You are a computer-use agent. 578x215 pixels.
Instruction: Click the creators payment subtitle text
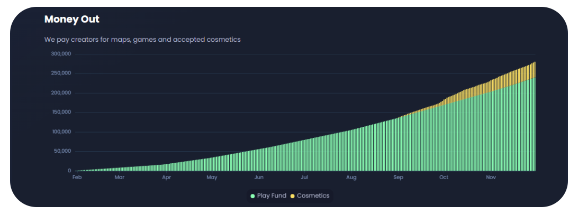142,40
